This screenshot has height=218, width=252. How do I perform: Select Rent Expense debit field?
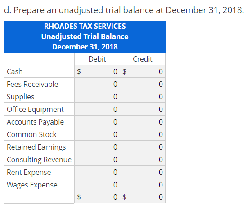pos(97,172)
